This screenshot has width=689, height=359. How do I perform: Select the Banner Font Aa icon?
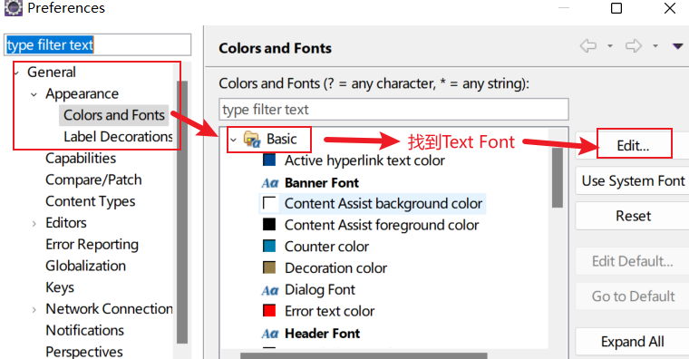(270, 183)
